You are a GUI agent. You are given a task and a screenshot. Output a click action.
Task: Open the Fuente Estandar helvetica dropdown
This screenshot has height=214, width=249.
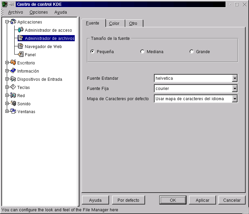pyautogui.click(x=234, y=78)
